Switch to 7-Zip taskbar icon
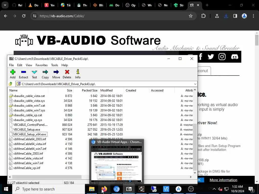 coord(129,189)
